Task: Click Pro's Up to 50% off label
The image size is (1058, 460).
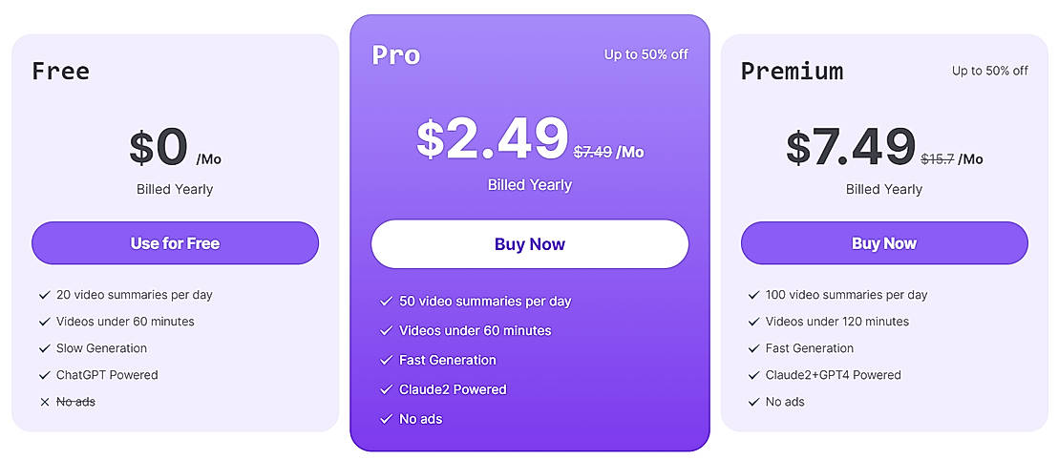Action: [x=645, y=54]
